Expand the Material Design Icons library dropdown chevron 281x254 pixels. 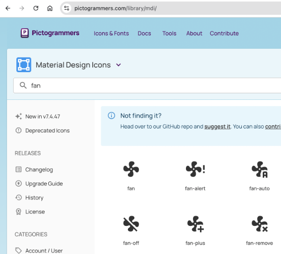[x=118, y=65]
